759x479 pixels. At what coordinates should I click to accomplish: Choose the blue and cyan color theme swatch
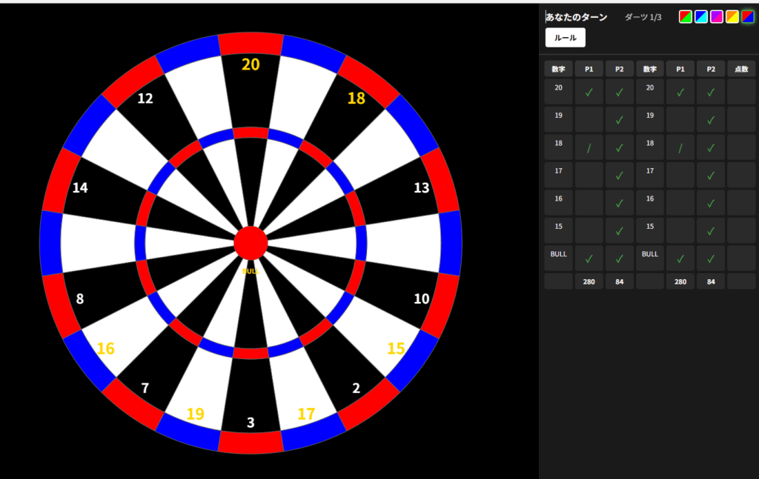tap(701, 17)
